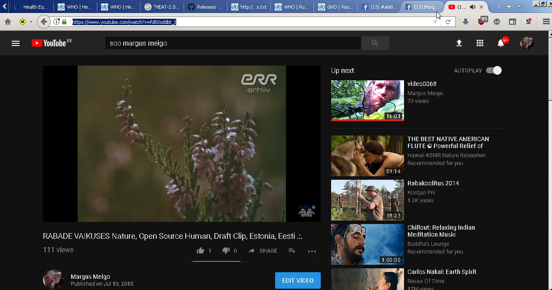Open the account avatar menu
The width and height of the screenshot is (552, 290).
pyautogui.click(x=527, y=43)
